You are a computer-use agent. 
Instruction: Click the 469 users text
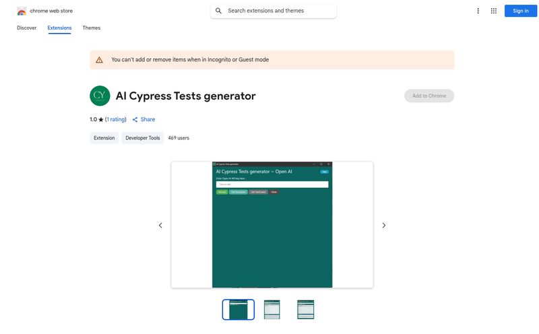coord(179,138)
